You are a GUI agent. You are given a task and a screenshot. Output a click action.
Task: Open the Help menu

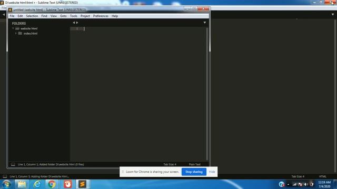(x=115, y=16)
